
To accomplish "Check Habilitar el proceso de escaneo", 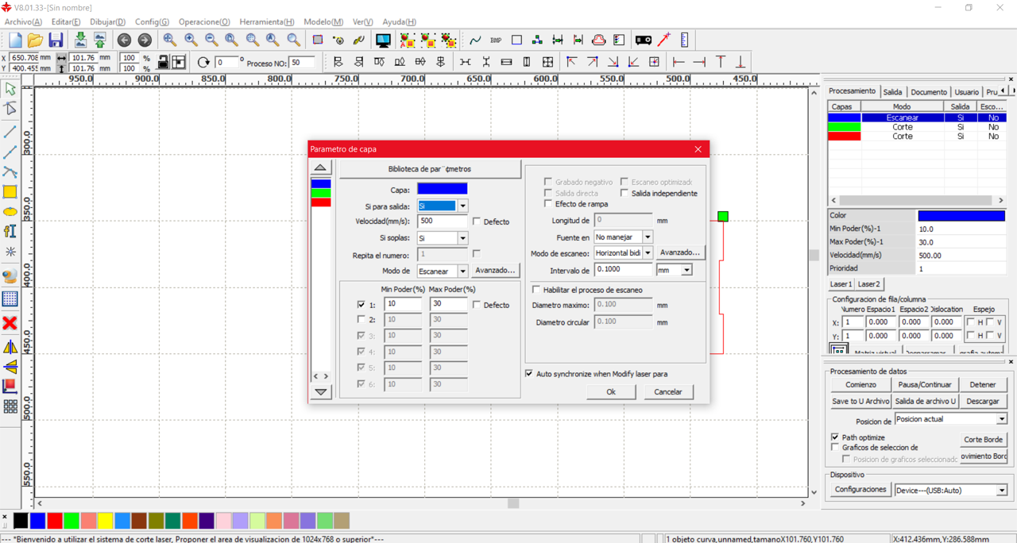I will 536,290.
